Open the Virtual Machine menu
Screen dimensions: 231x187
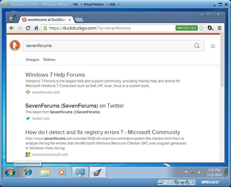94,4
